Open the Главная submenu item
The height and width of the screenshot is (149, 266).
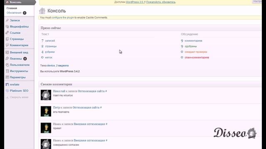[12, 8]
